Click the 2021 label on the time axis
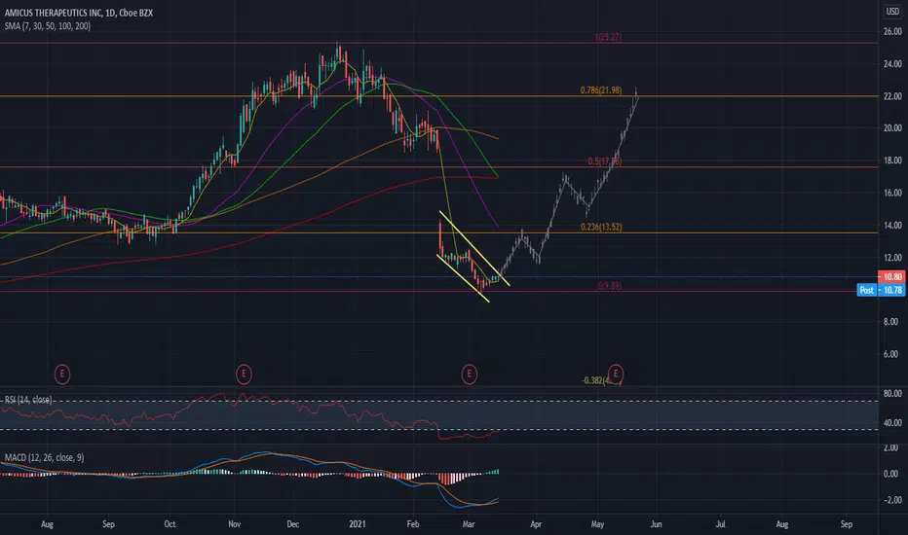This screenshot has height=535, width=908. tap(358, 524)
